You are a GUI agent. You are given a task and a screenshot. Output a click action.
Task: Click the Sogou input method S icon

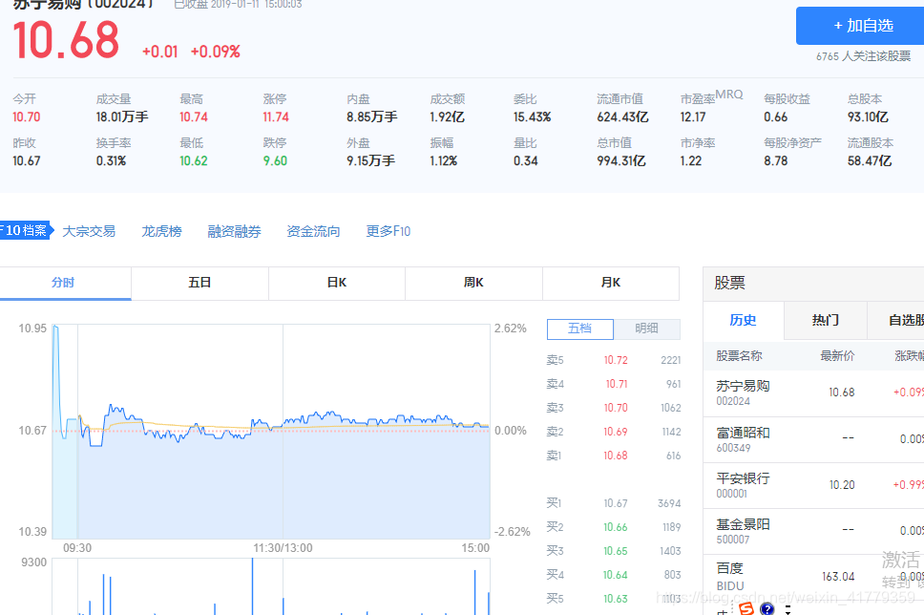[746, 608]
